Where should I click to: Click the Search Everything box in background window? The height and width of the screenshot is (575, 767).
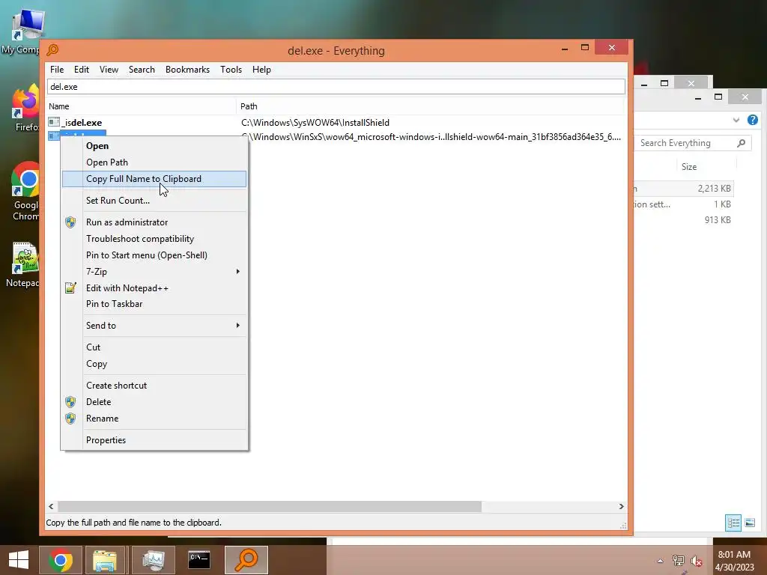coord(693,143)
